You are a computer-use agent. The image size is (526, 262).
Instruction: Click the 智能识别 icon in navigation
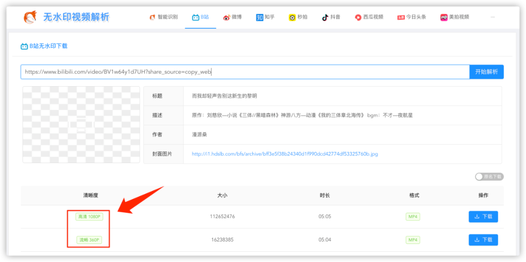tap(152, 17)
